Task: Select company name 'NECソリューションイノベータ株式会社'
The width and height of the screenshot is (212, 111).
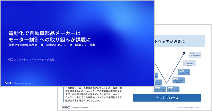Action: point(31,60)
